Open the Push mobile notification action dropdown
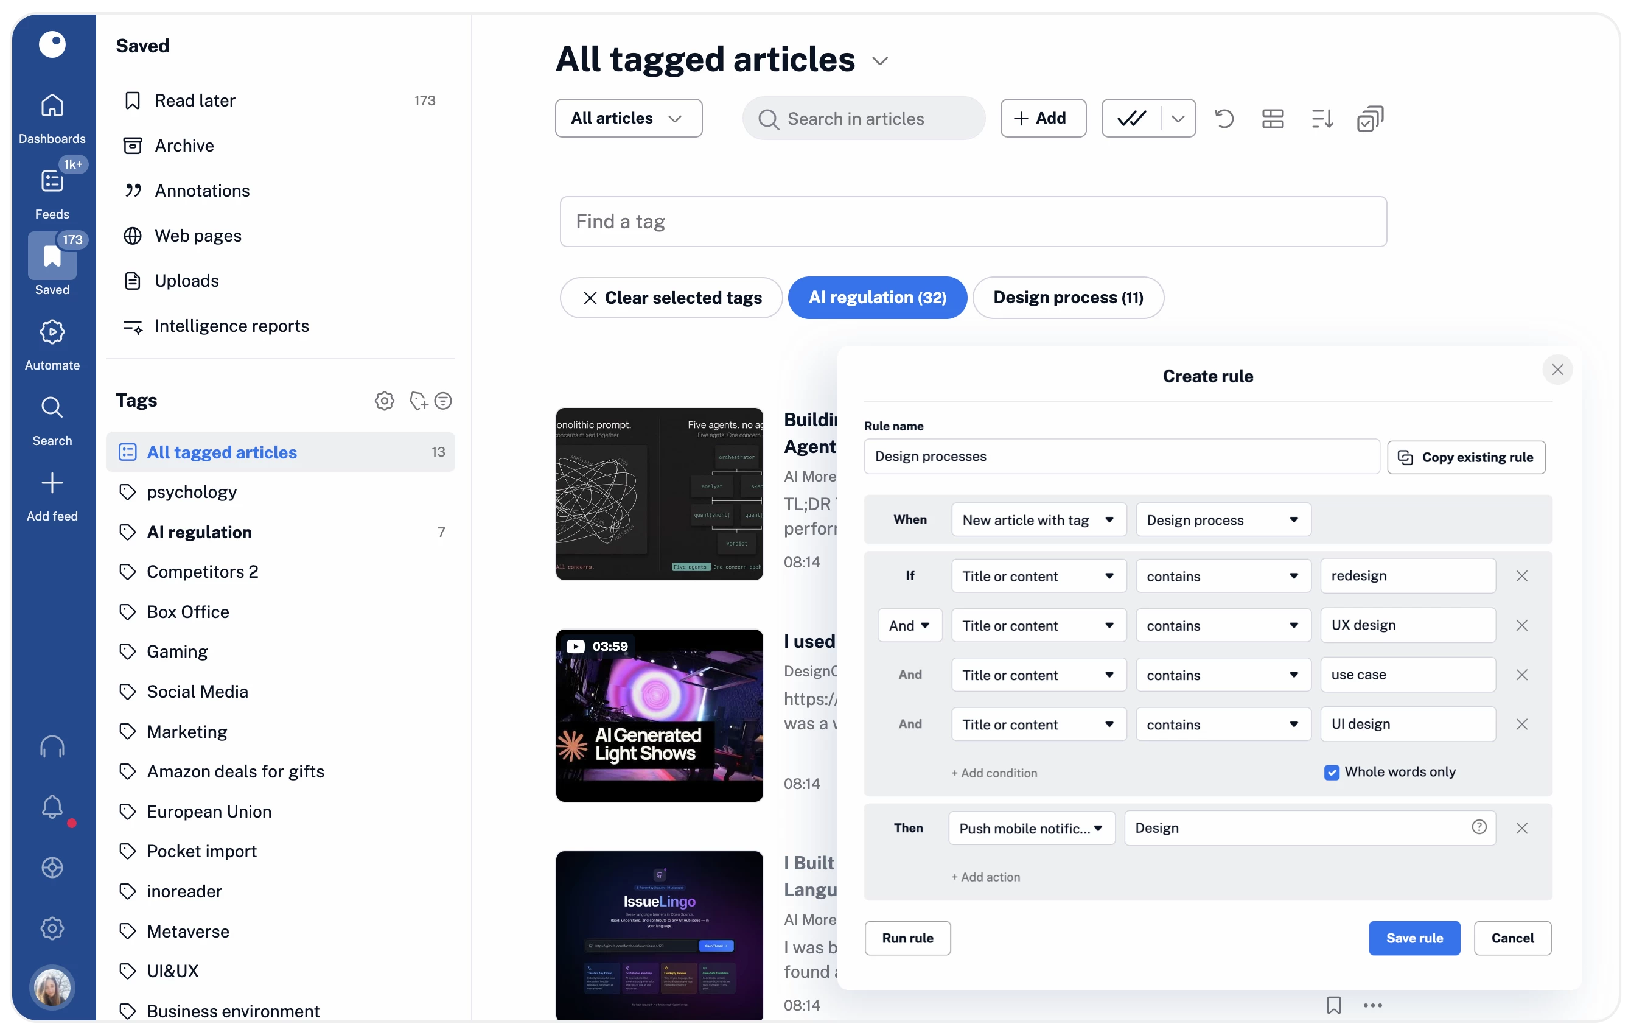Screen dimensions: 1631x1035 tap(1031, 828)
